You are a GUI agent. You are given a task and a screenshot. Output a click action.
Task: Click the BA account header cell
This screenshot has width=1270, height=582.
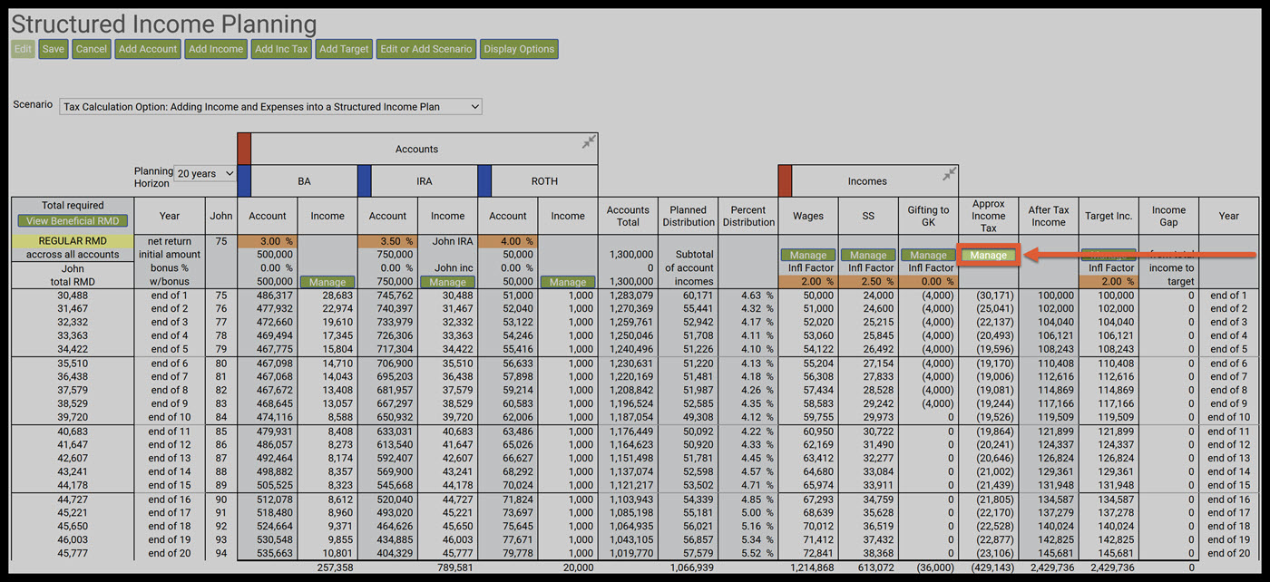pyautogui.click(x=304, y=180)
